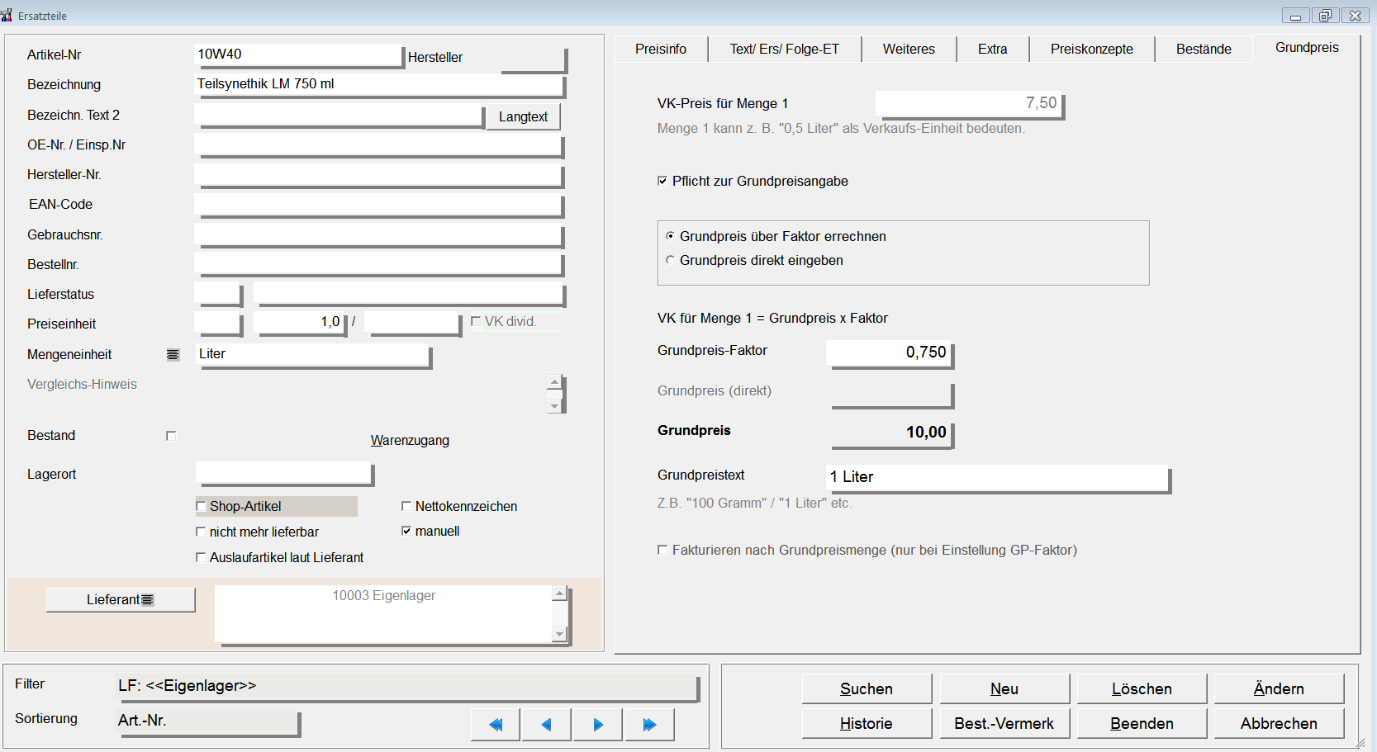Open the Historie button
1377x752 pixels.
tap(867, 723)
